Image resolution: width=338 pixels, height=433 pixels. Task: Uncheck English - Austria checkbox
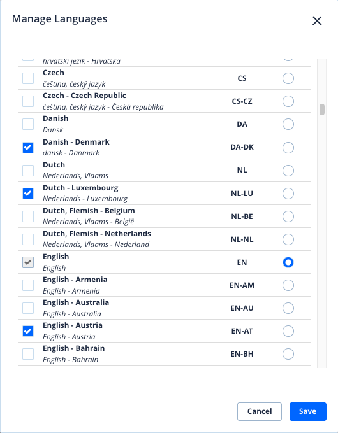28,331
